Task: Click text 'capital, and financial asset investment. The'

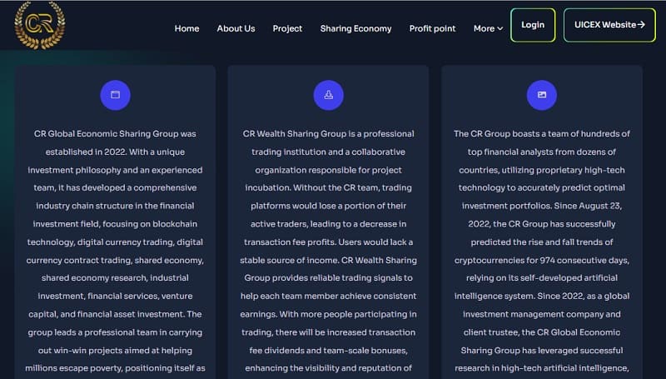Action: [115, 314]
